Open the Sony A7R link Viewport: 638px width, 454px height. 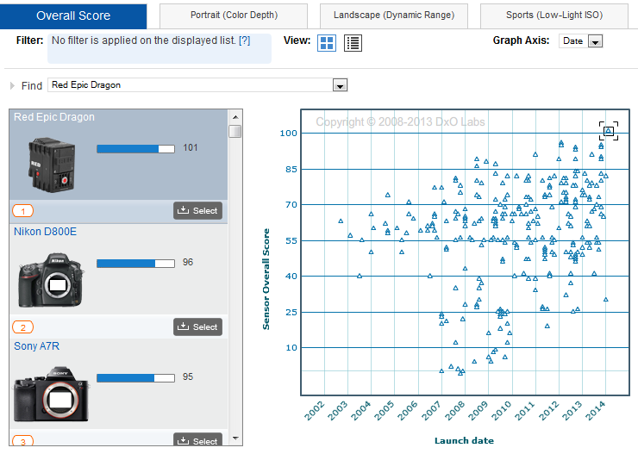point(36,346)
